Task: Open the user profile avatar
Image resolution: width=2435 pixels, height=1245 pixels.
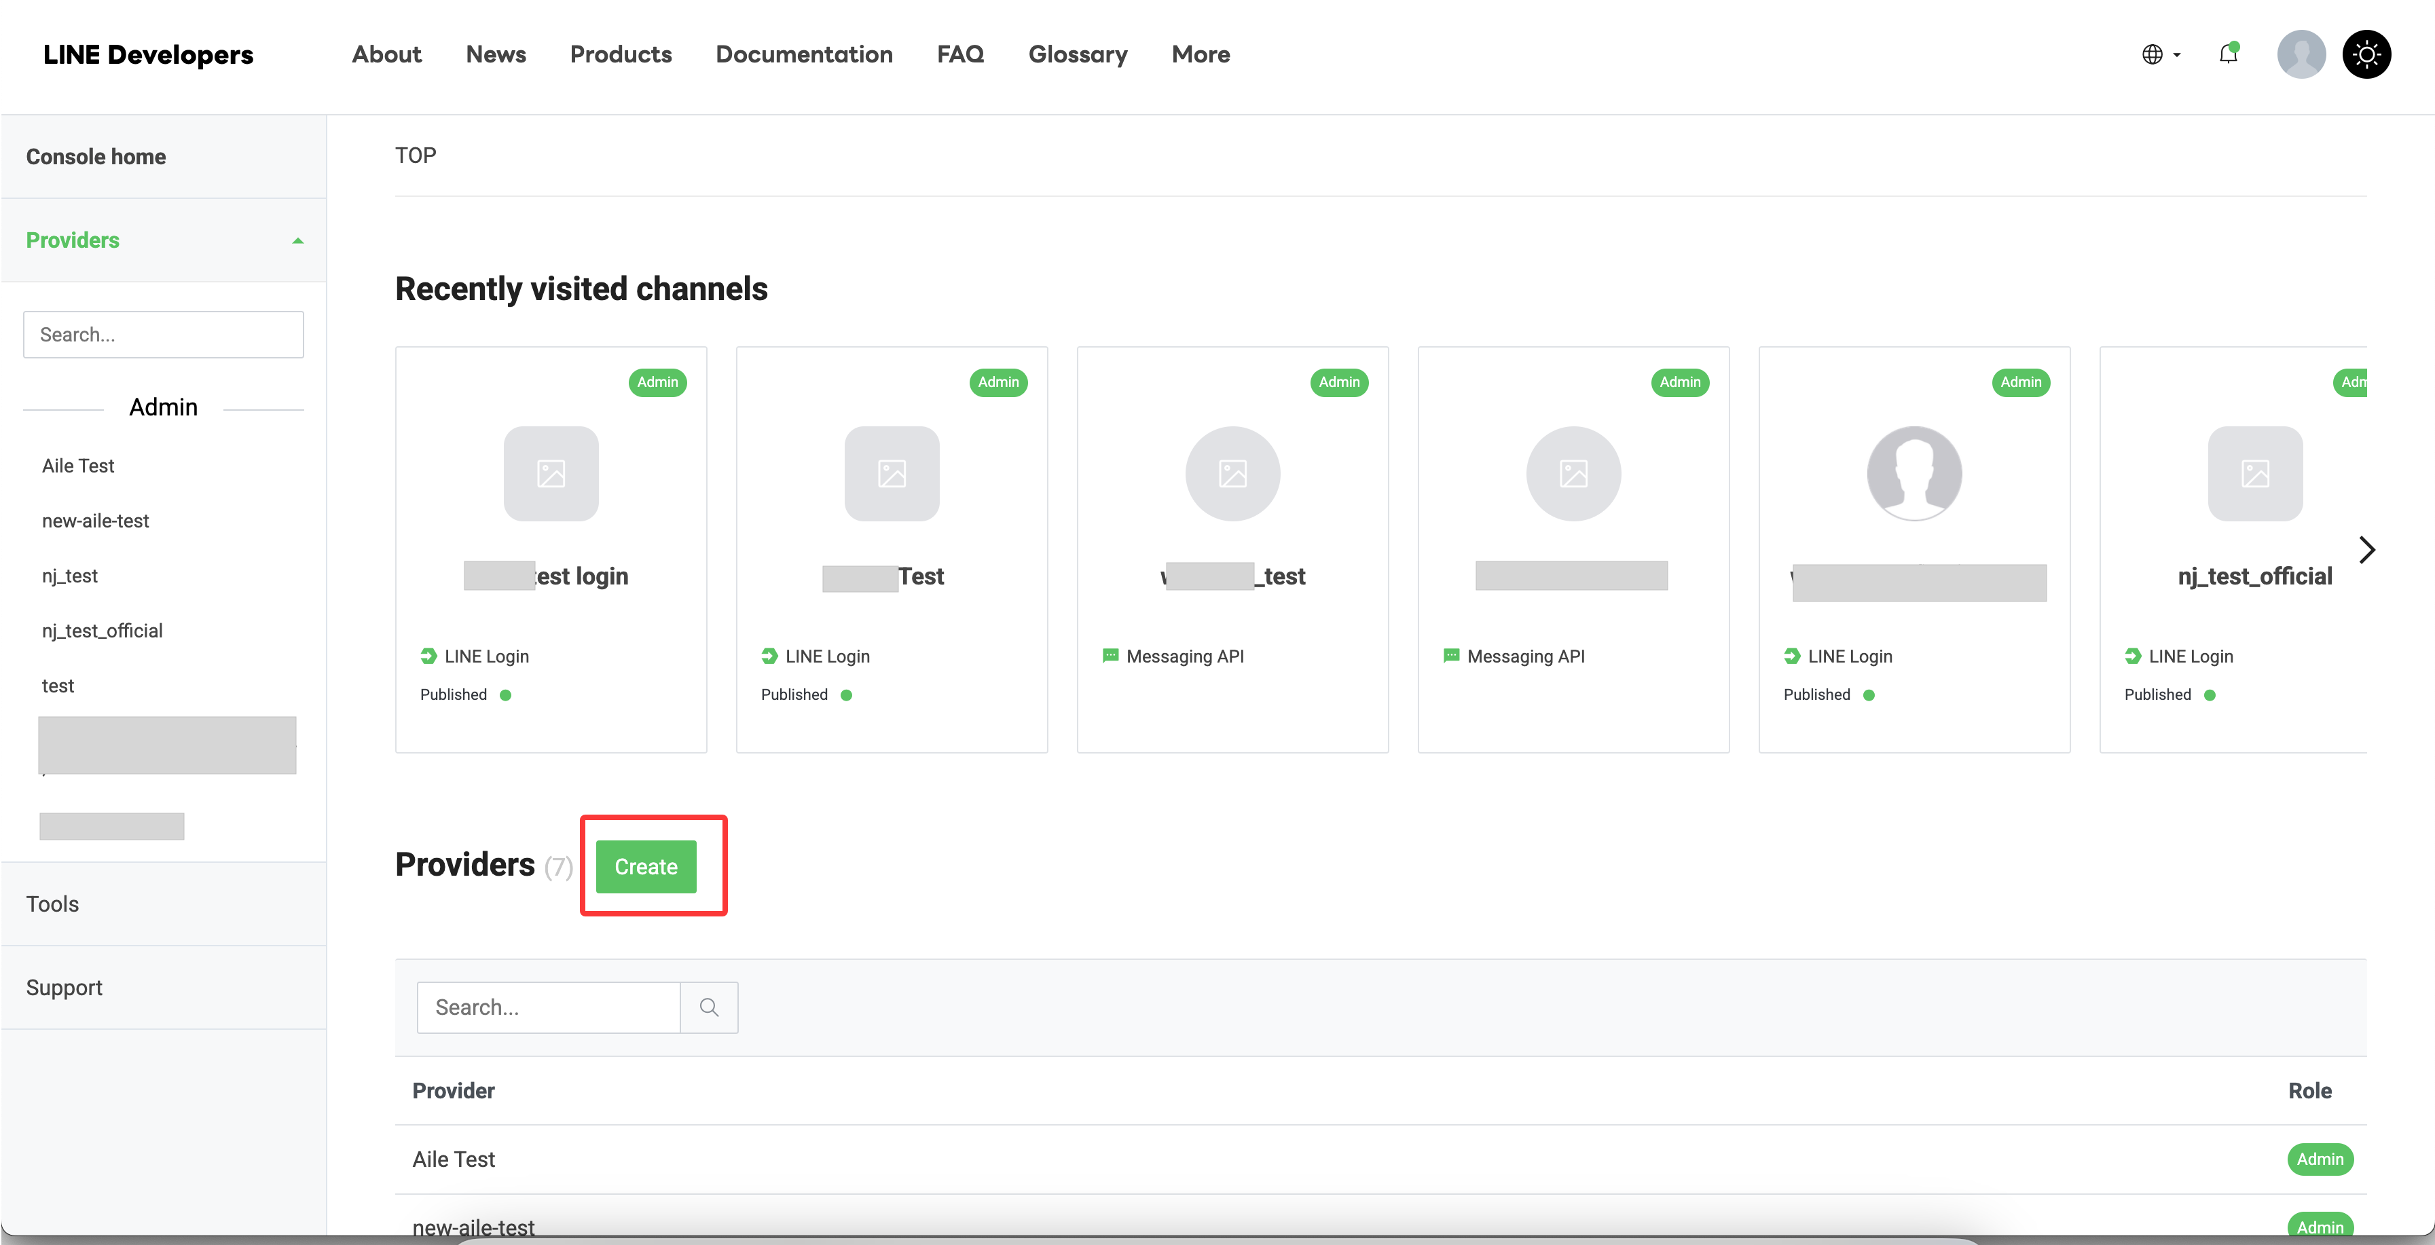Action: tap(2301, 55)
